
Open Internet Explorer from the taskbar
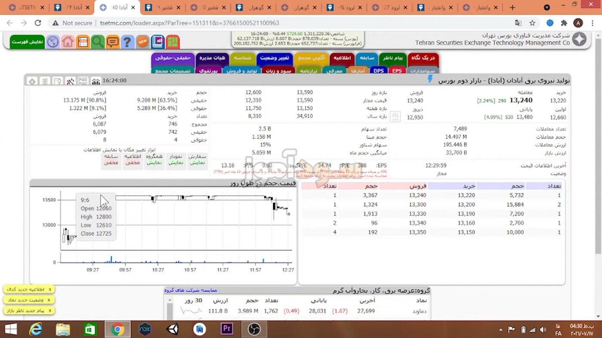pos(36,329)
